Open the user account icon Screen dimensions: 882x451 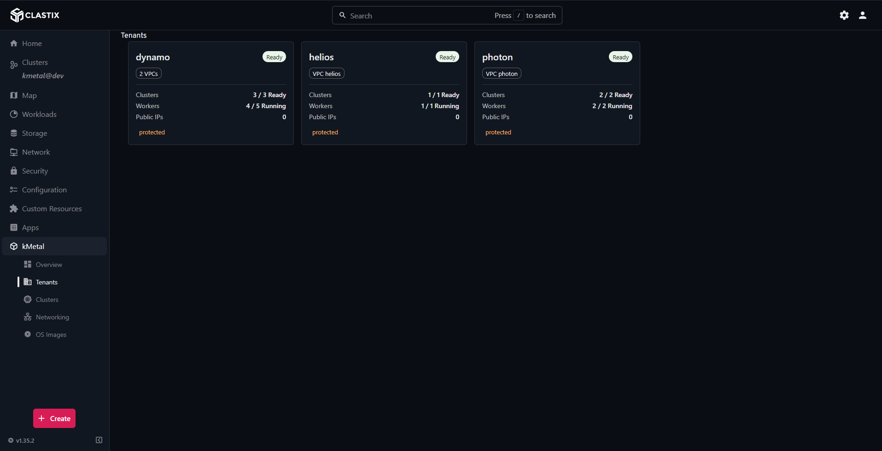863,15
